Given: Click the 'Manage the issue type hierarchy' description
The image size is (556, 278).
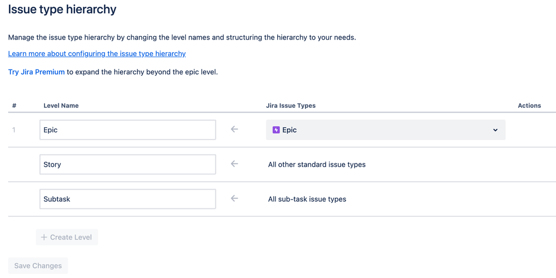Looking at the screenshot, I should pos(182,37).
